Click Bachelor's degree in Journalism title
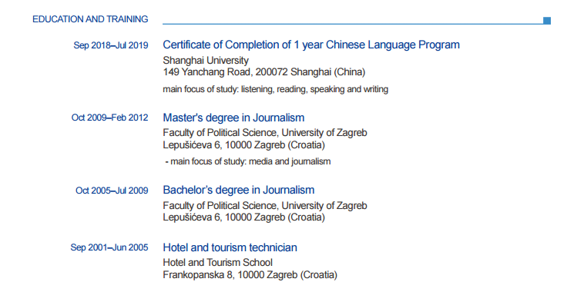 click(x=239, y=190)
